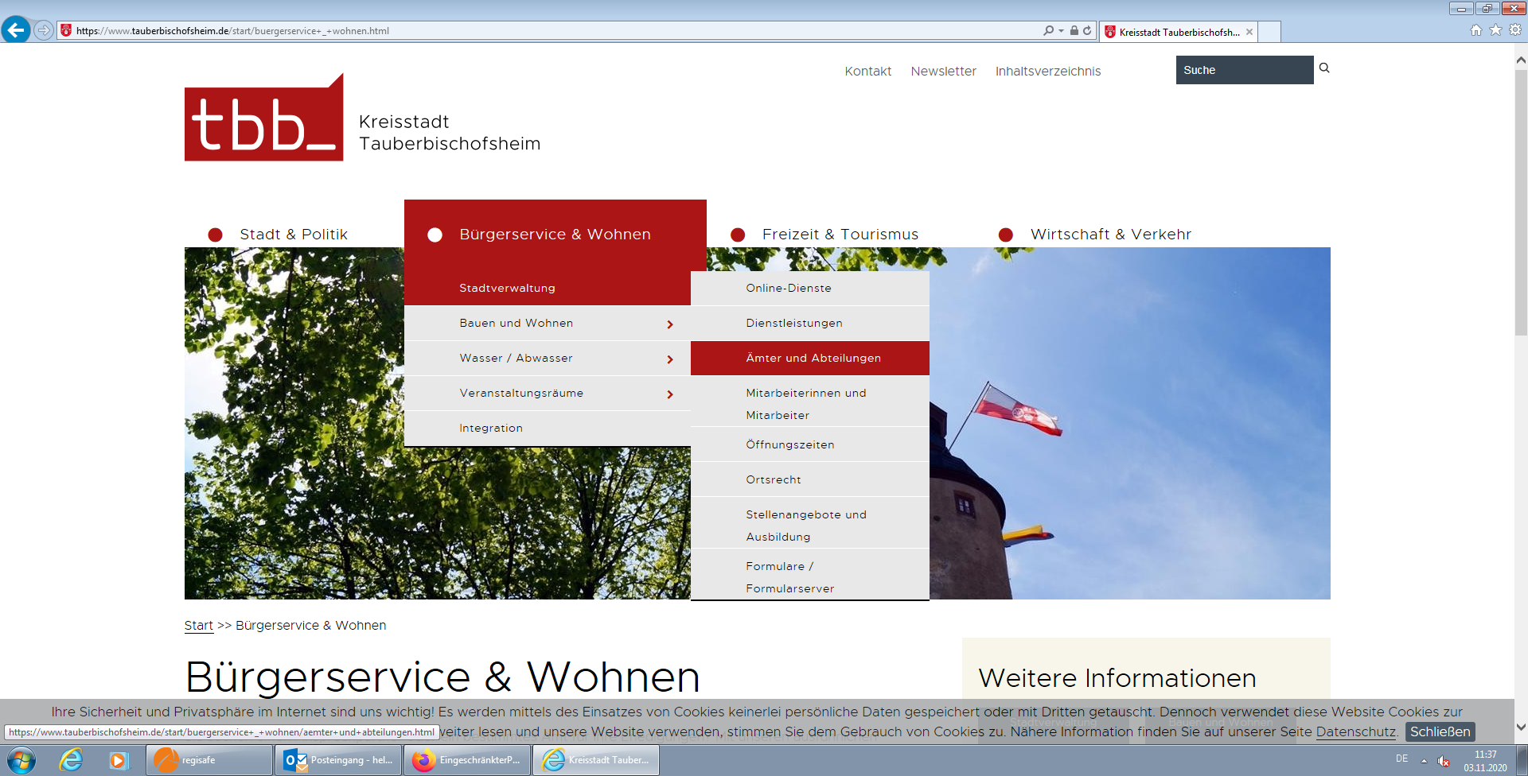This screenshot has width=1528, height=776.
Task: Open Outlook Posteingang taskbar item
Action: (x=338, y=760)
